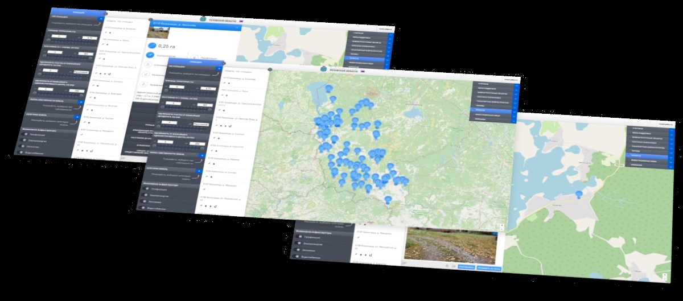The height and width of the screenshot is (301, 683).
Task: Expand chevron beside Меры поддержки, middle window
Action: [x=516, y=89]
